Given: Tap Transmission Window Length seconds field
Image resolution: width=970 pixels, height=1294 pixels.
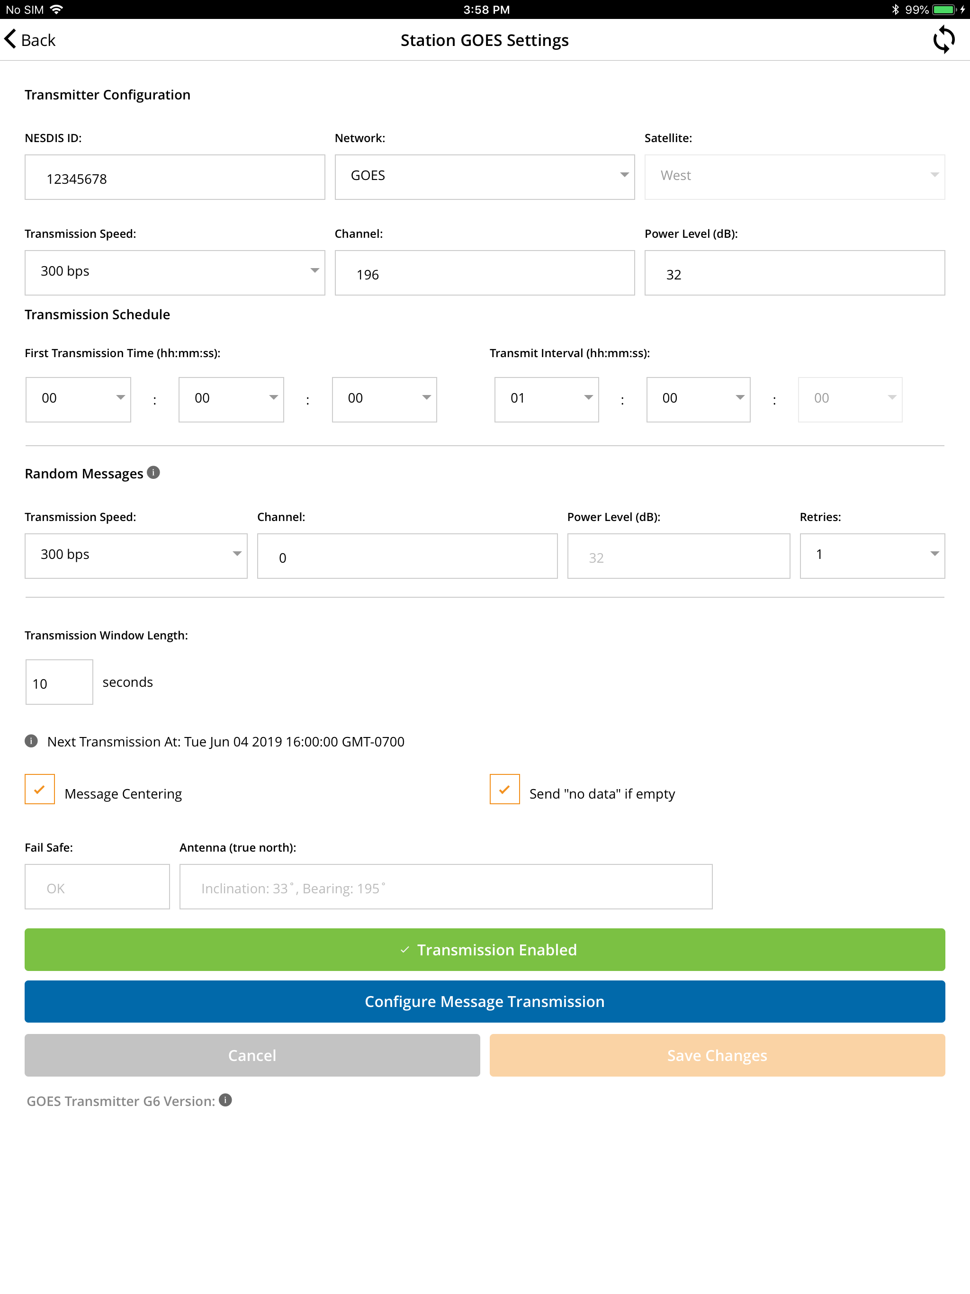Looking at the screenshot, I should point(59,682).
